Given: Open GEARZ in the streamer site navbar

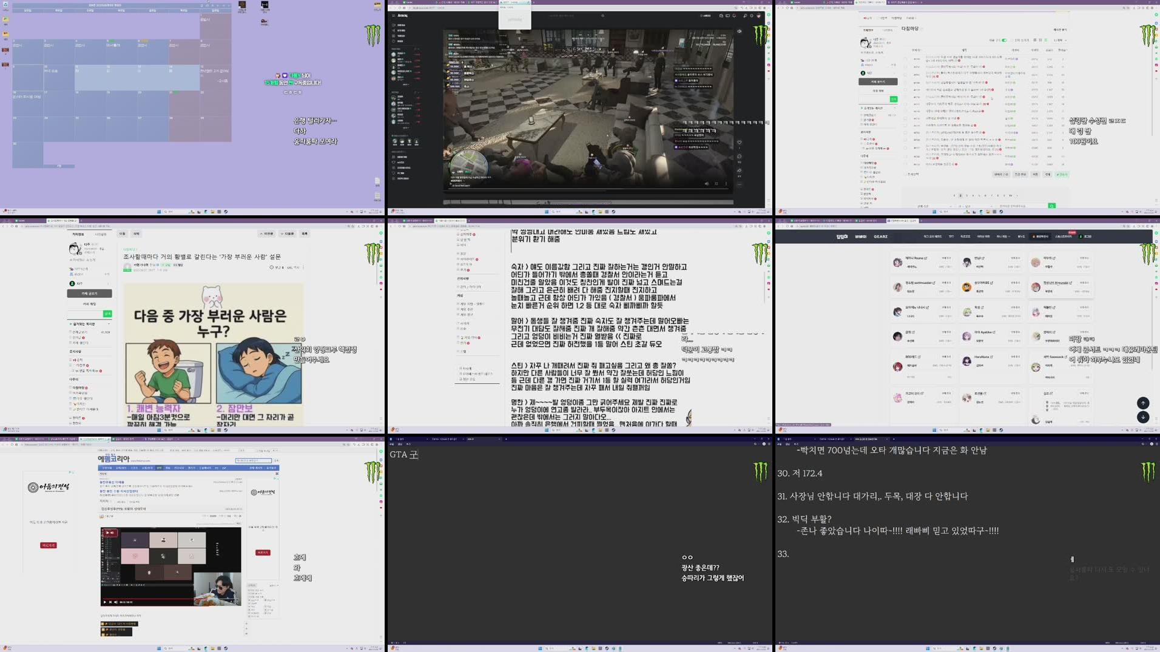Looking at the screenshot, I should point(880,237).
